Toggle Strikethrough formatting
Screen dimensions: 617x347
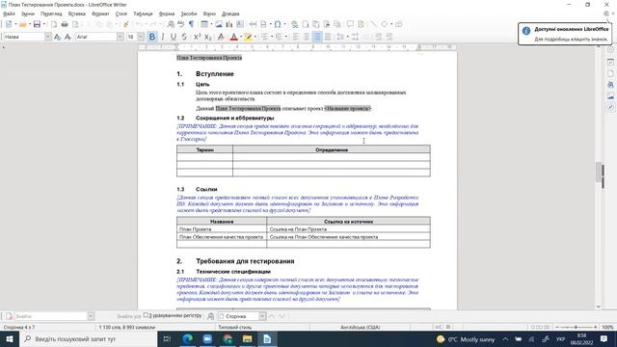184,37
